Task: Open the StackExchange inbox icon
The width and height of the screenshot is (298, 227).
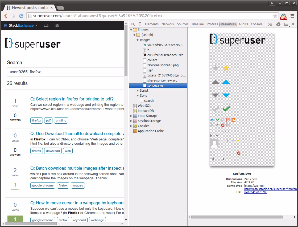Action: (x=46, y=26)
